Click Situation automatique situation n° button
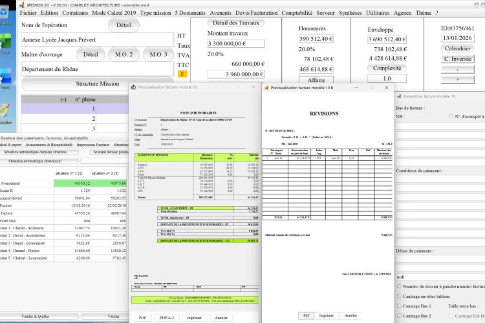485x323 pixels. click(x=39, y=161)
